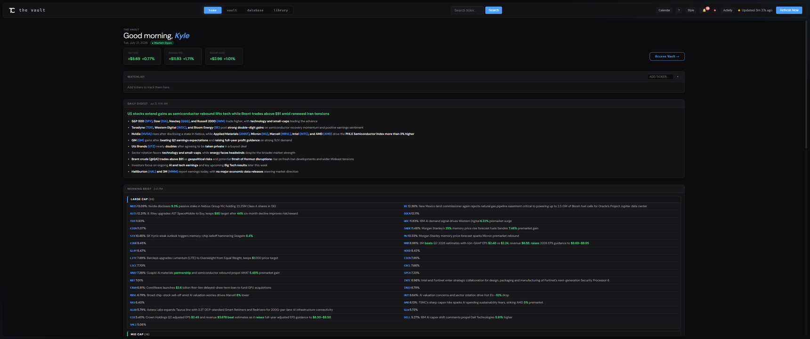Image resolution: width=810 pixels, height=339 pixels.
Task: Click the Refresh Now button
Action: 789,10
